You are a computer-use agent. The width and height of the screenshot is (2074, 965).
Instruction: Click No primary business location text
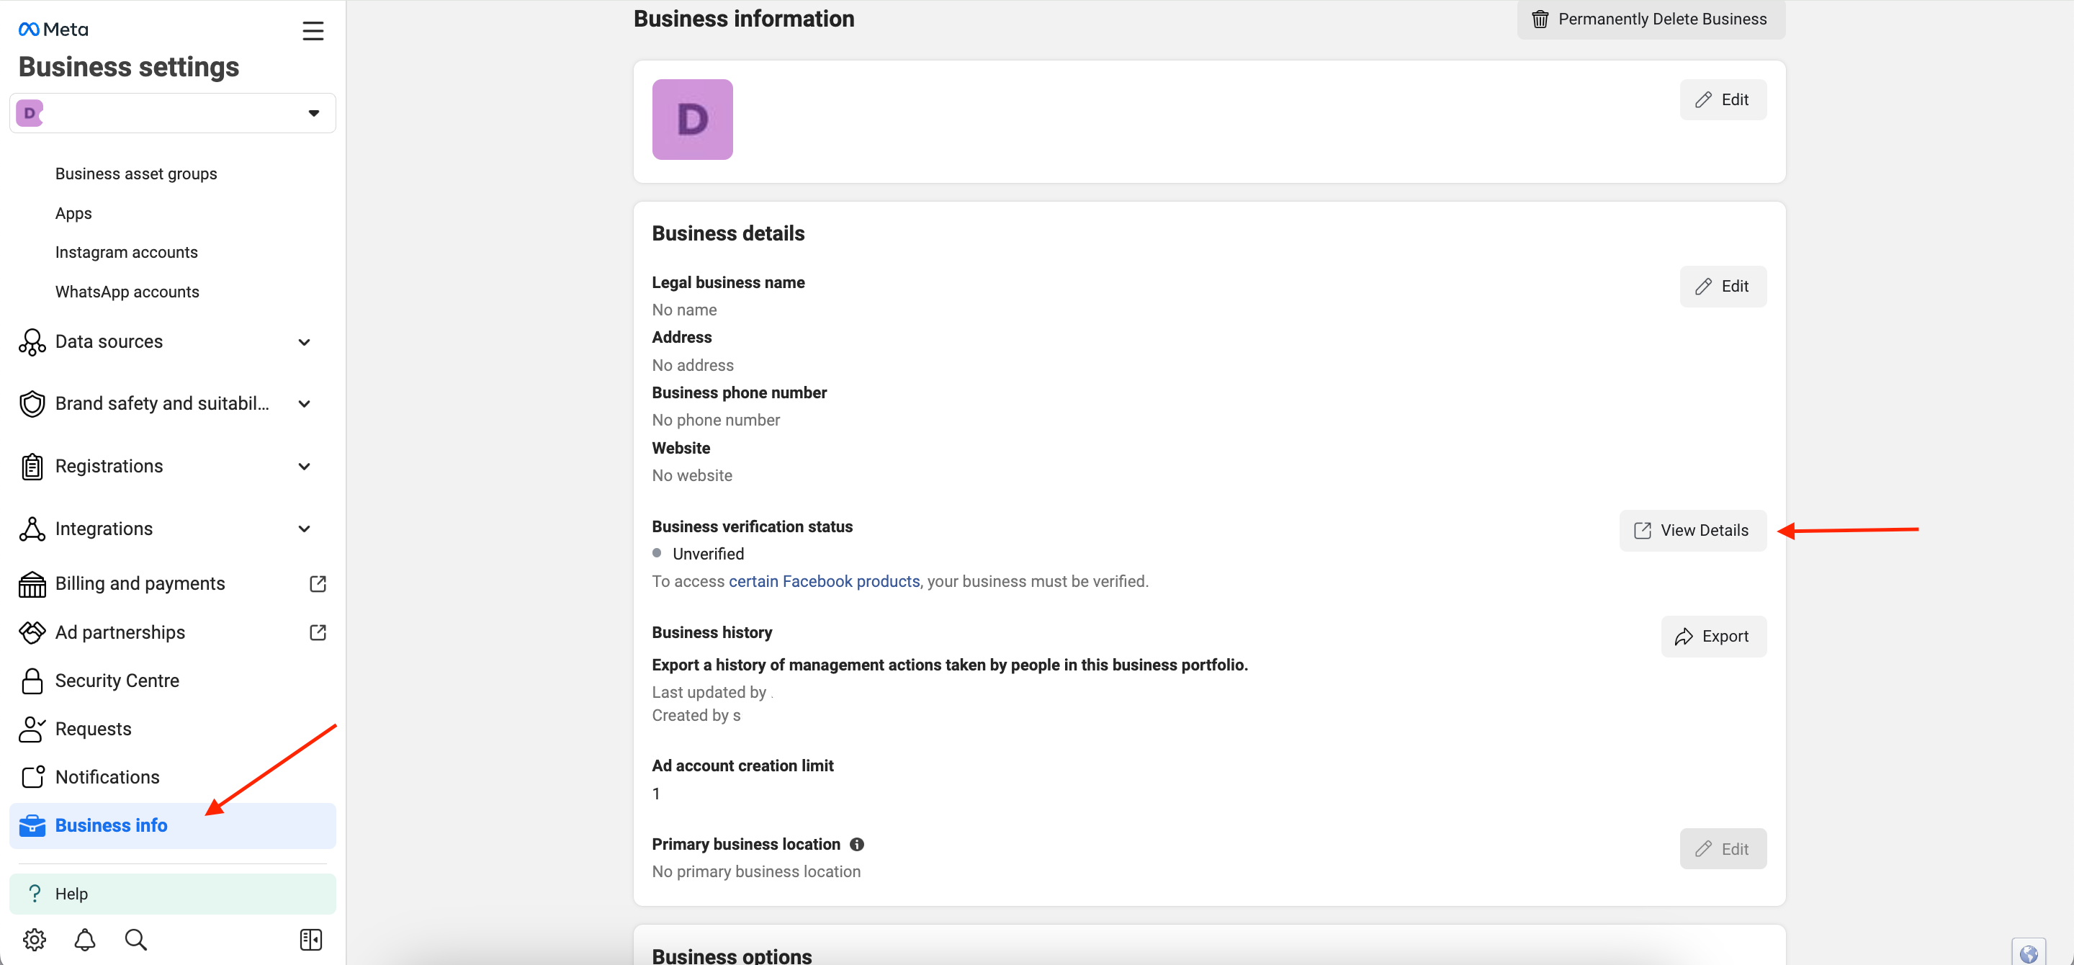[756, 871]
